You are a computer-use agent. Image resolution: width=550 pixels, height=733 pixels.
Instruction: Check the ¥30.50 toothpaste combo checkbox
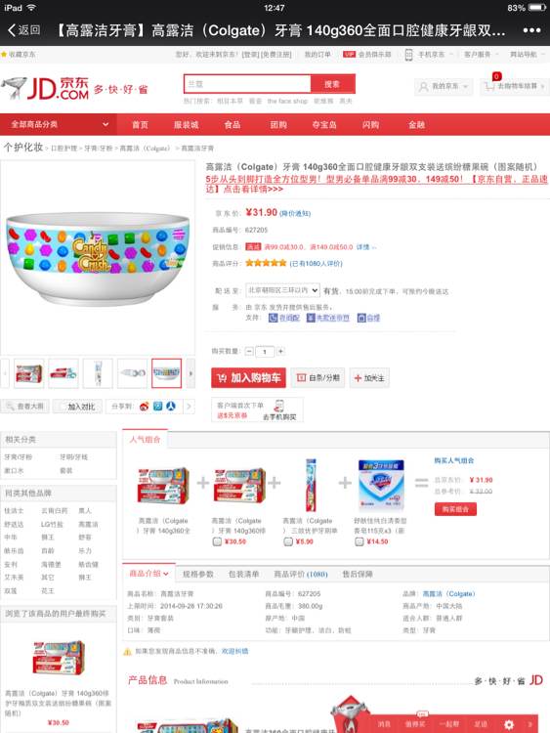click(x=217, y=541)
